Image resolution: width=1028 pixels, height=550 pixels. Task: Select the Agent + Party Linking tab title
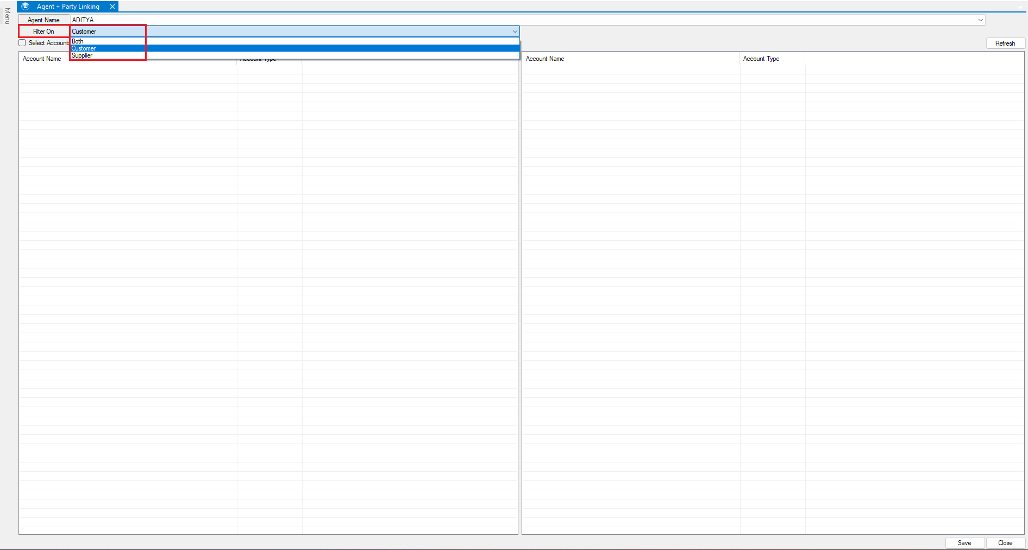(x=68, y=7)
